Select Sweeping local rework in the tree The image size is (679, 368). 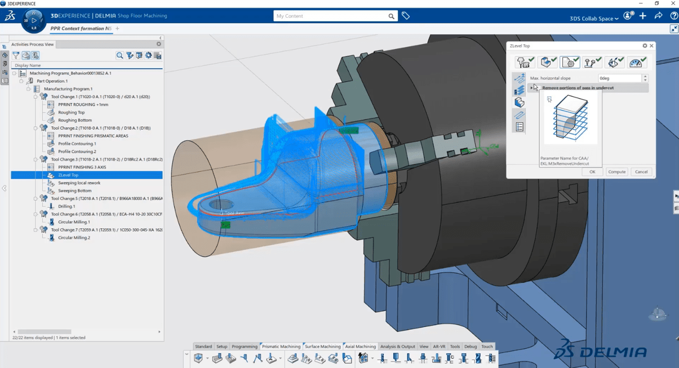pos(79,183)
